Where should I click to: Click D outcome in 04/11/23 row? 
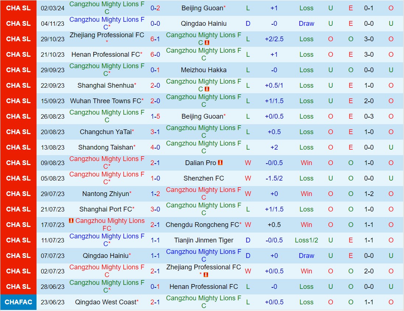click(248, 24)
